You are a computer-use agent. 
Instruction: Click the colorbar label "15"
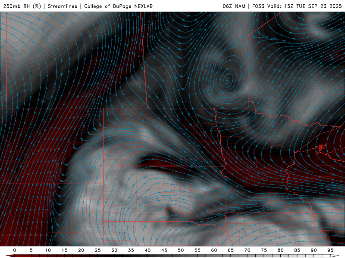(x=64, y=250)
